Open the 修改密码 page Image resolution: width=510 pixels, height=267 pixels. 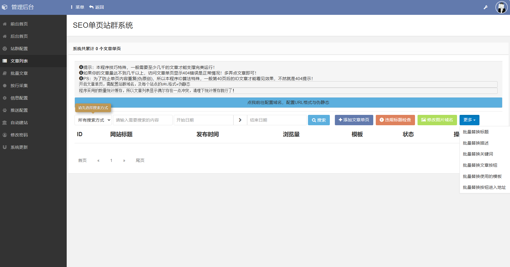(x=19, y=135)
